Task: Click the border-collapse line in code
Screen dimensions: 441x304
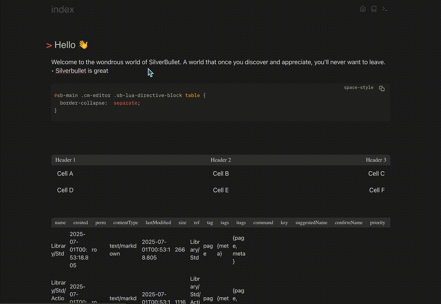Action: [x=100, y=103]
